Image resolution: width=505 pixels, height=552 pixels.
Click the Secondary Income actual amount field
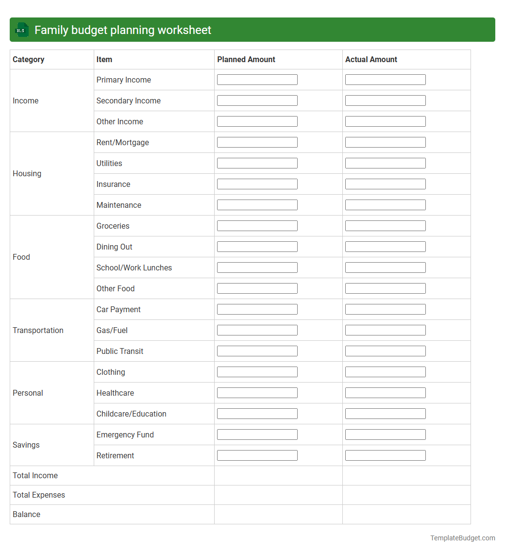click(385, 100)
